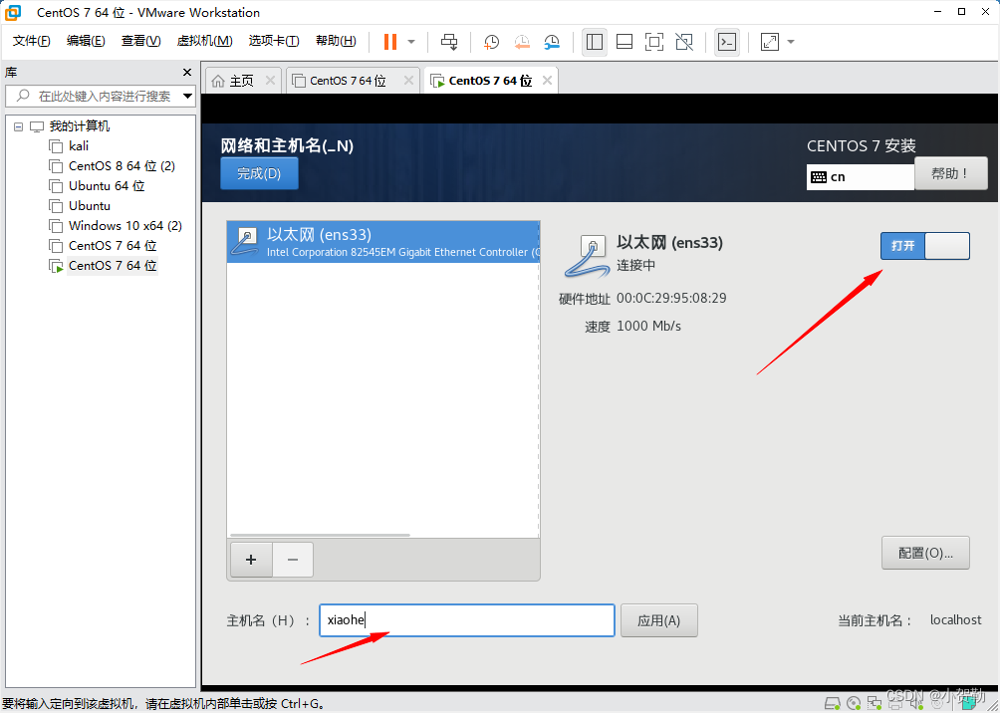Click the teal message log status icon
The image size is (1000, 713).
pos(969,703)
